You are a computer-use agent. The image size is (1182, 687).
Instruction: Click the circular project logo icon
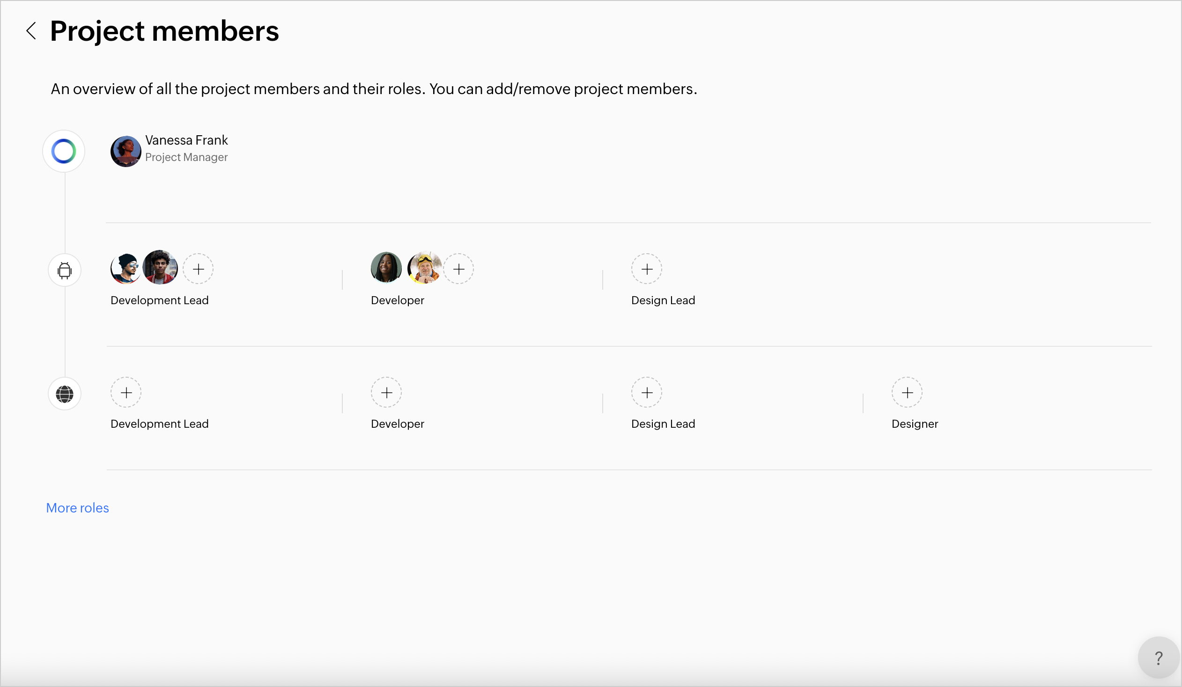(x=64, y=151)
